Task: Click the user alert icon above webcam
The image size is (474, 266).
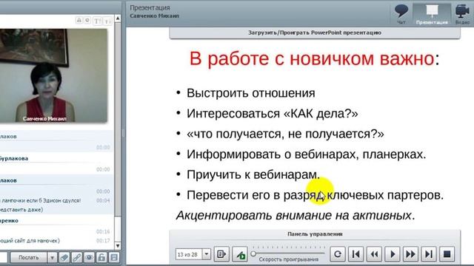Action: click(x=79, y=21)
